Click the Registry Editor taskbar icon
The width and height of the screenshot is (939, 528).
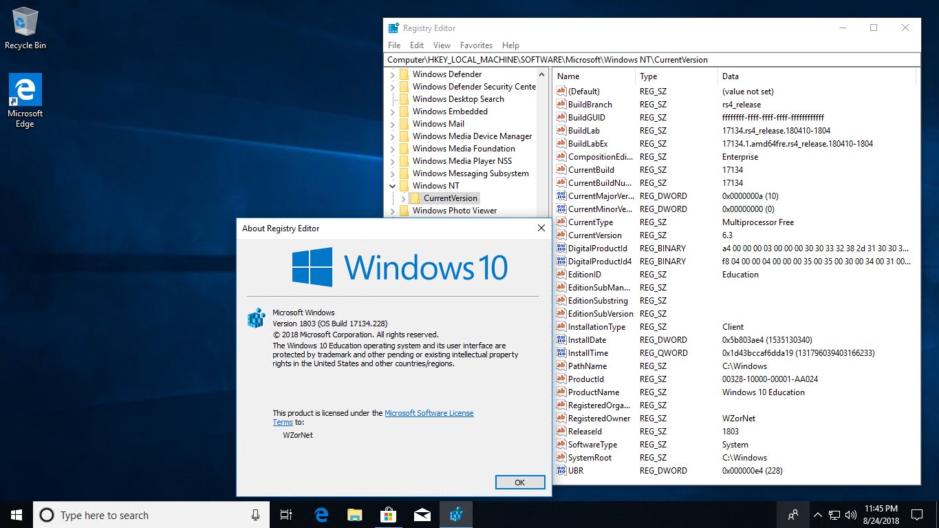pyautogui.click(x=456, y=514)
